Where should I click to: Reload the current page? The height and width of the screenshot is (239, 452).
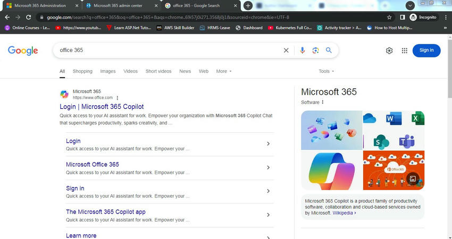(x=28, y=18)
